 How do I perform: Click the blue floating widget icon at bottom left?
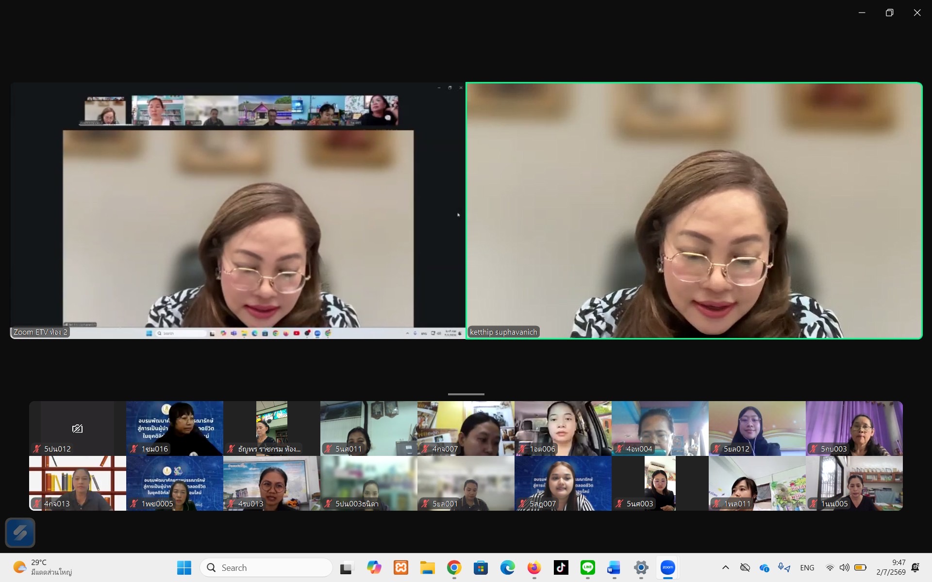coord(20,533)
